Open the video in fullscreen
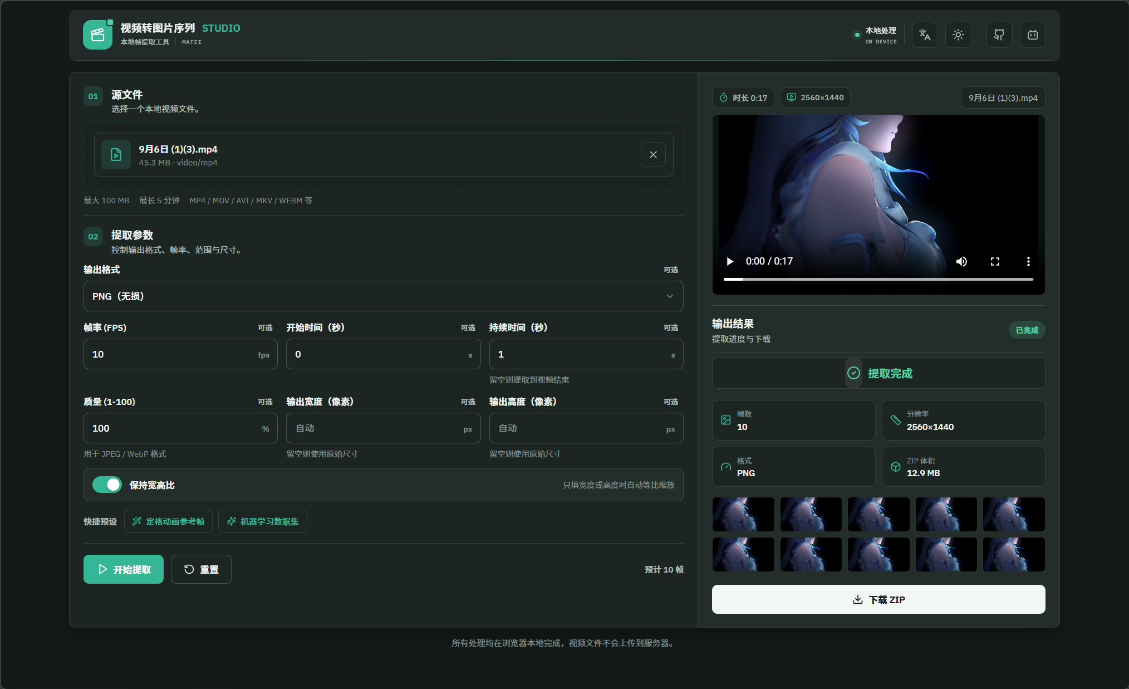The image size is (1129, 689). [995, 261]
